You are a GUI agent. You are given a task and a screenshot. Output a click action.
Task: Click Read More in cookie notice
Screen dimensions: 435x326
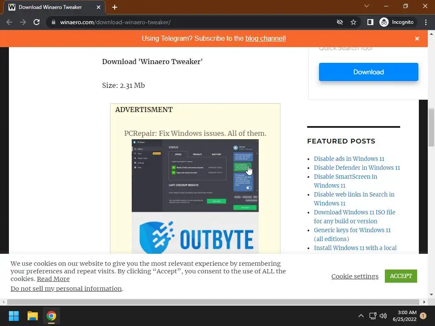click(53, 279)
